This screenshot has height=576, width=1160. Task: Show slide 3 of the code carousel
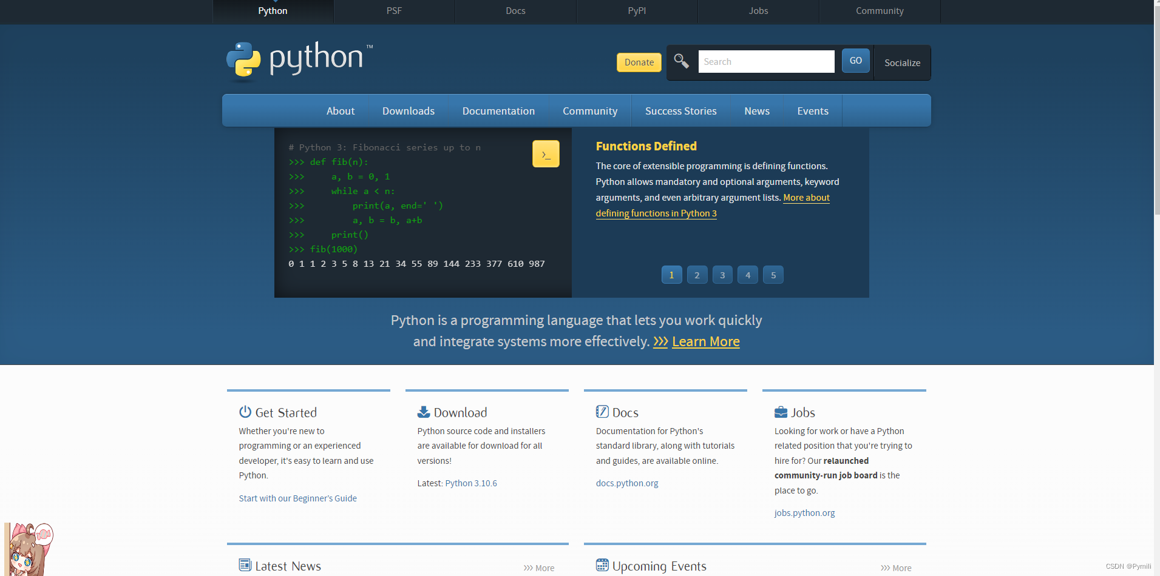(x=722, y=275)
